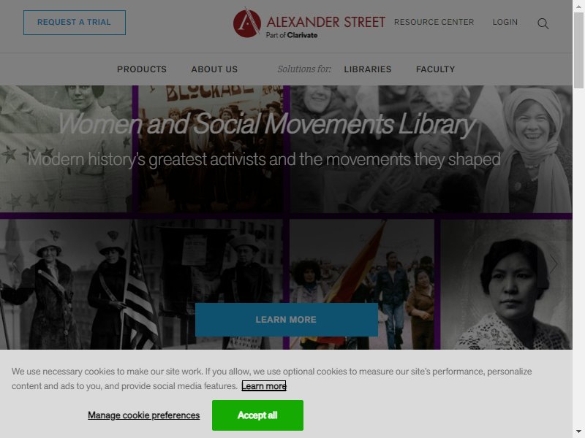The image size is (585, 438).
Task: Follow the cookie notice Learn more link
Action: pos(264,386)
